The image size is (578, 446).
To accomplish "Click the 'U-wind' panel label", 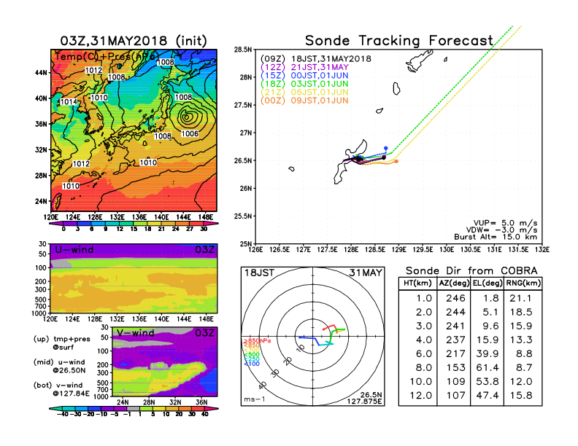I will tap(74, 250).
